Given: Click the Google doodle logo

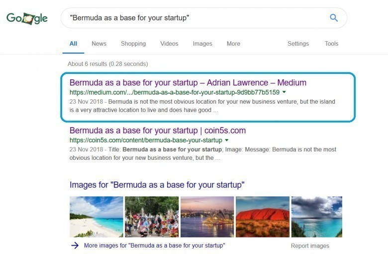Looking at the screenshot, I should tap(27, 18).
